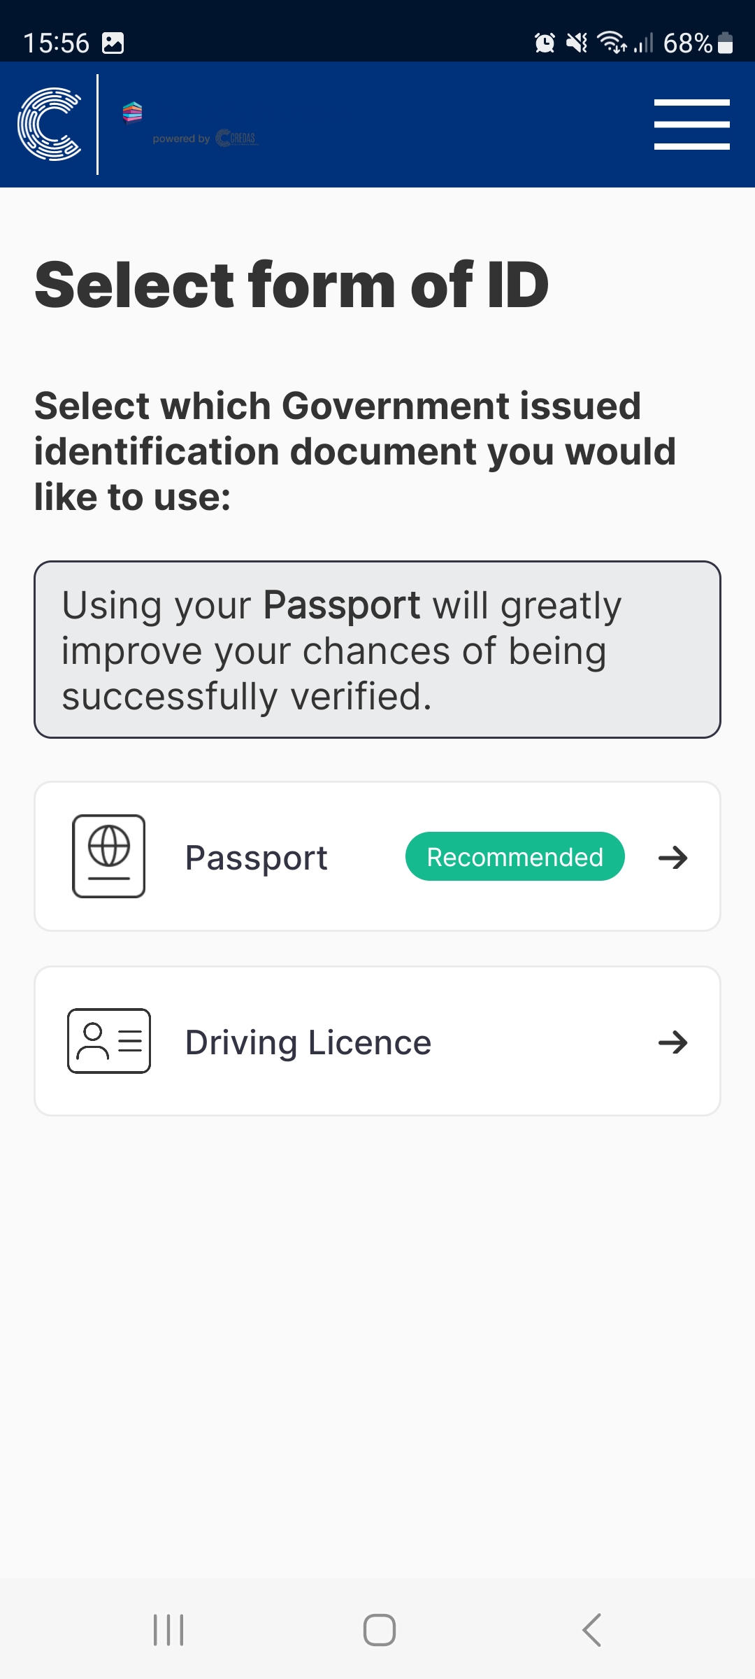Click the arrow in the Passport row
This screenshot has width=755, height=1679.
[x=673, y=858]
